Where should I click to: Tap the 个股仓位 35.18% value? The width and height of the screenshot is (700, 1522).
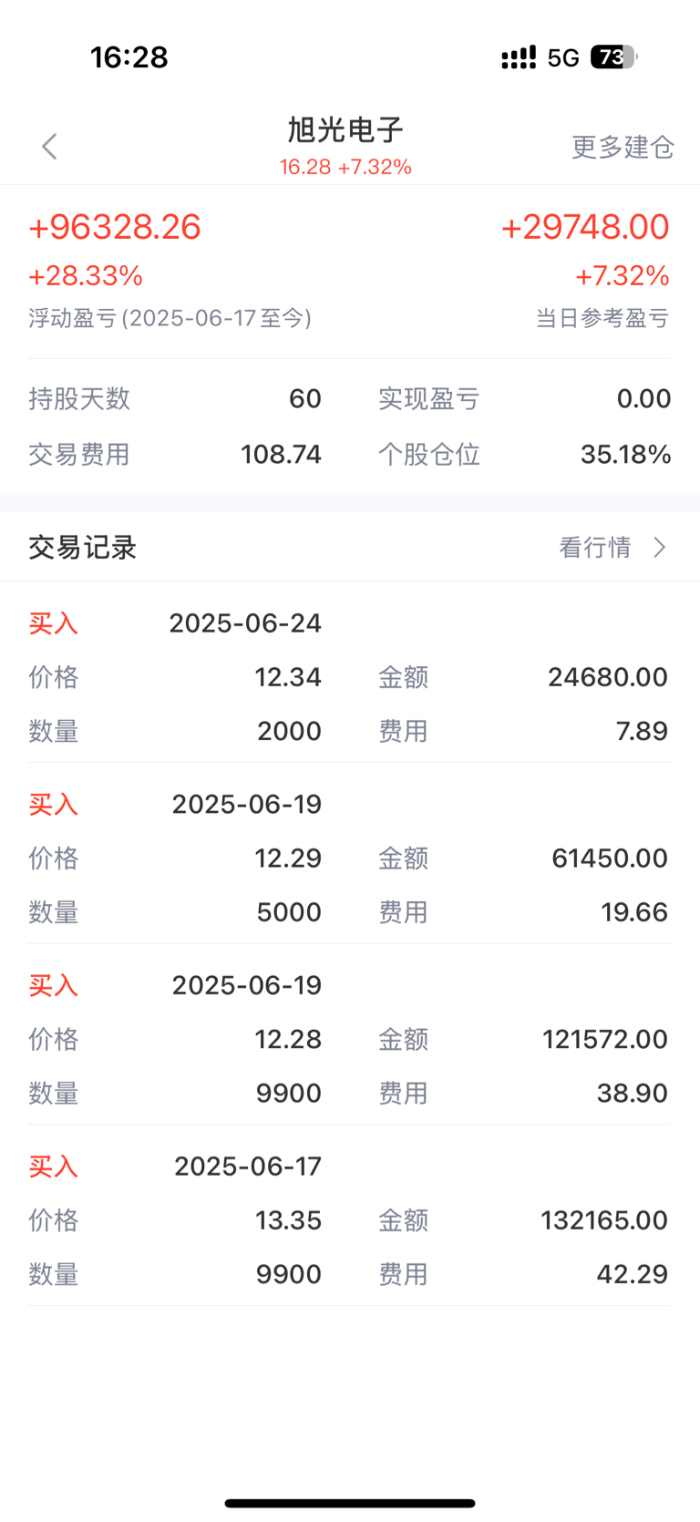tap(626, 454)
